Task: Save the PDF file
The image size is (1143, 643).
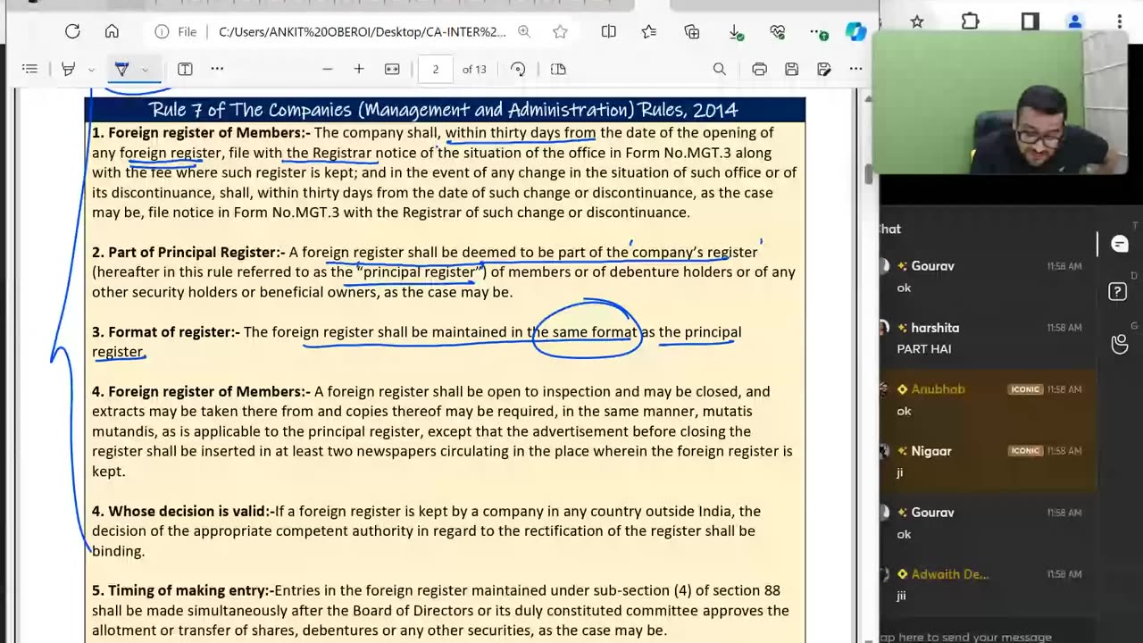Action: (x=791, y=69)
